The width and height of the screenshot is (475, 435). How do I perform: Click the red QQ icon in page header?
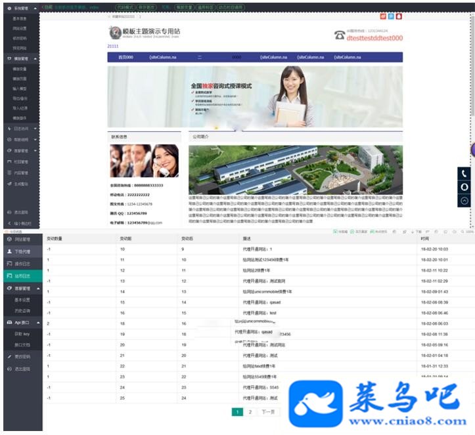click(399, 16)
